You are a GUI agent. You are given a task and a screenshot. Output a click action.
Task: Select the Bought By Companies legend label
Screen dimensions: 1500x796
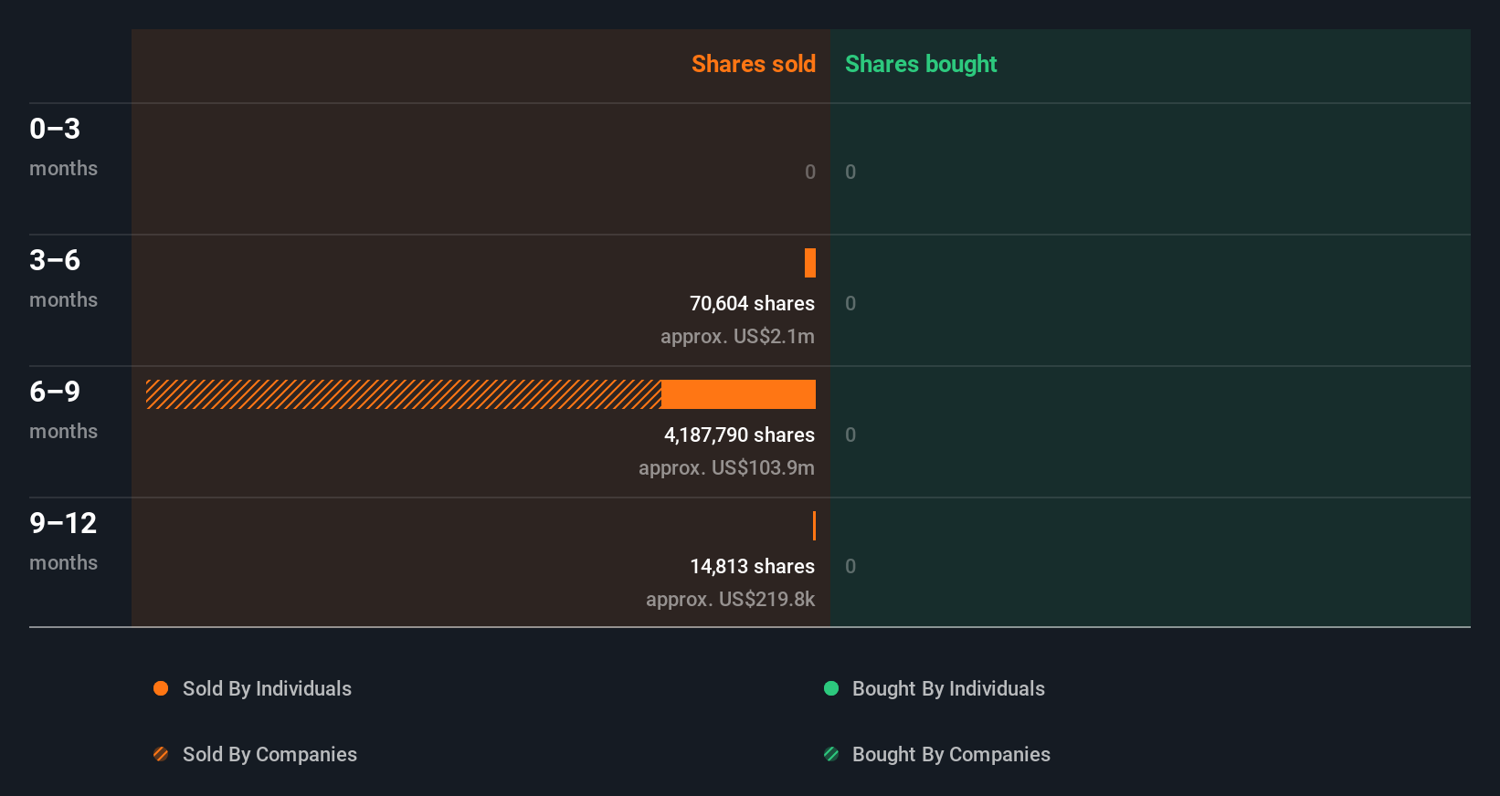(x=951, y=754)
